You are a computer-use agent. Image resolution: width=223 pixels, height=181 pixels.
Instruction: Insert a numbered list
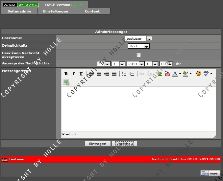click(132, 74)
